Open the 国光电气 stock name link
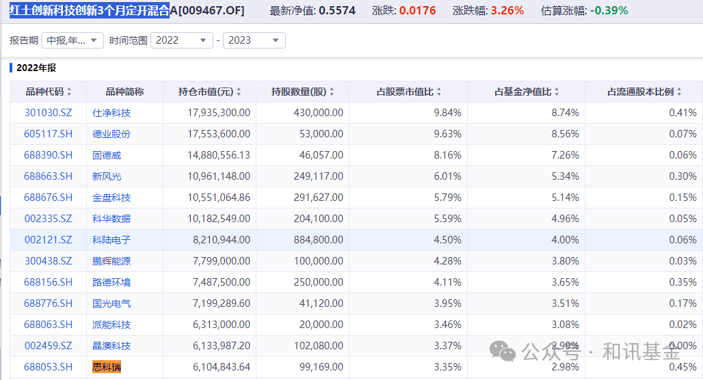The width and height of the screenshot is (703, 380). coord(111,303)
